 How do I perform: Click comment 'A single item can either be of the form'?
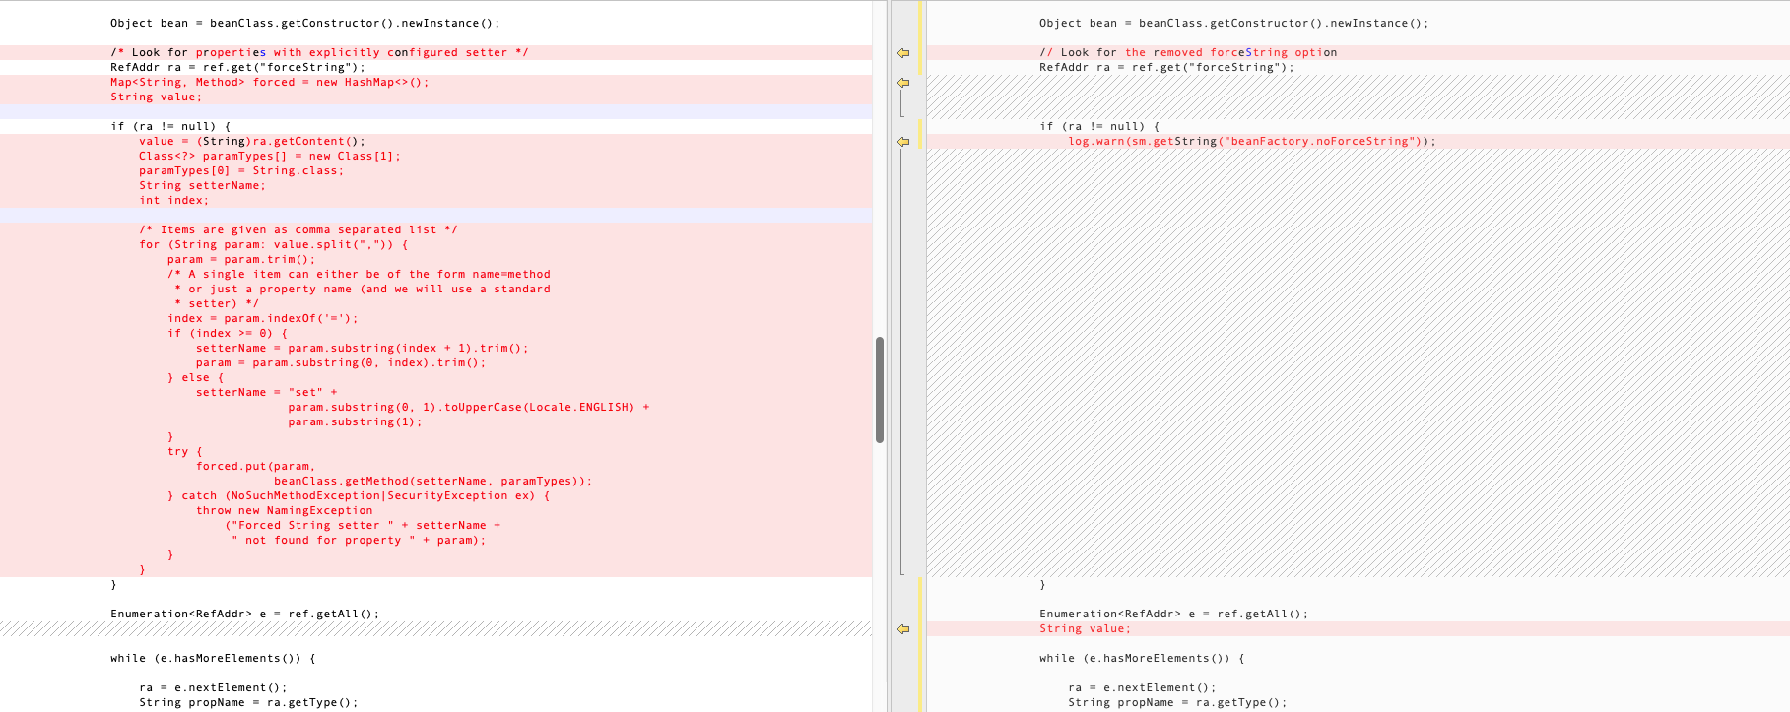[x=359, y=275]
